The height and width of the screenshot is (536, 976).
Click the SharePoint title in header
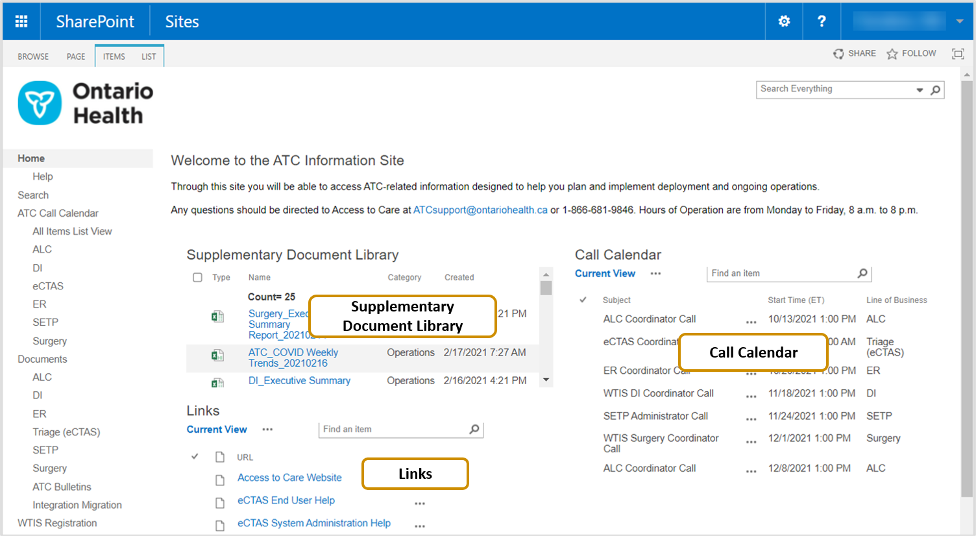point(95,21)
